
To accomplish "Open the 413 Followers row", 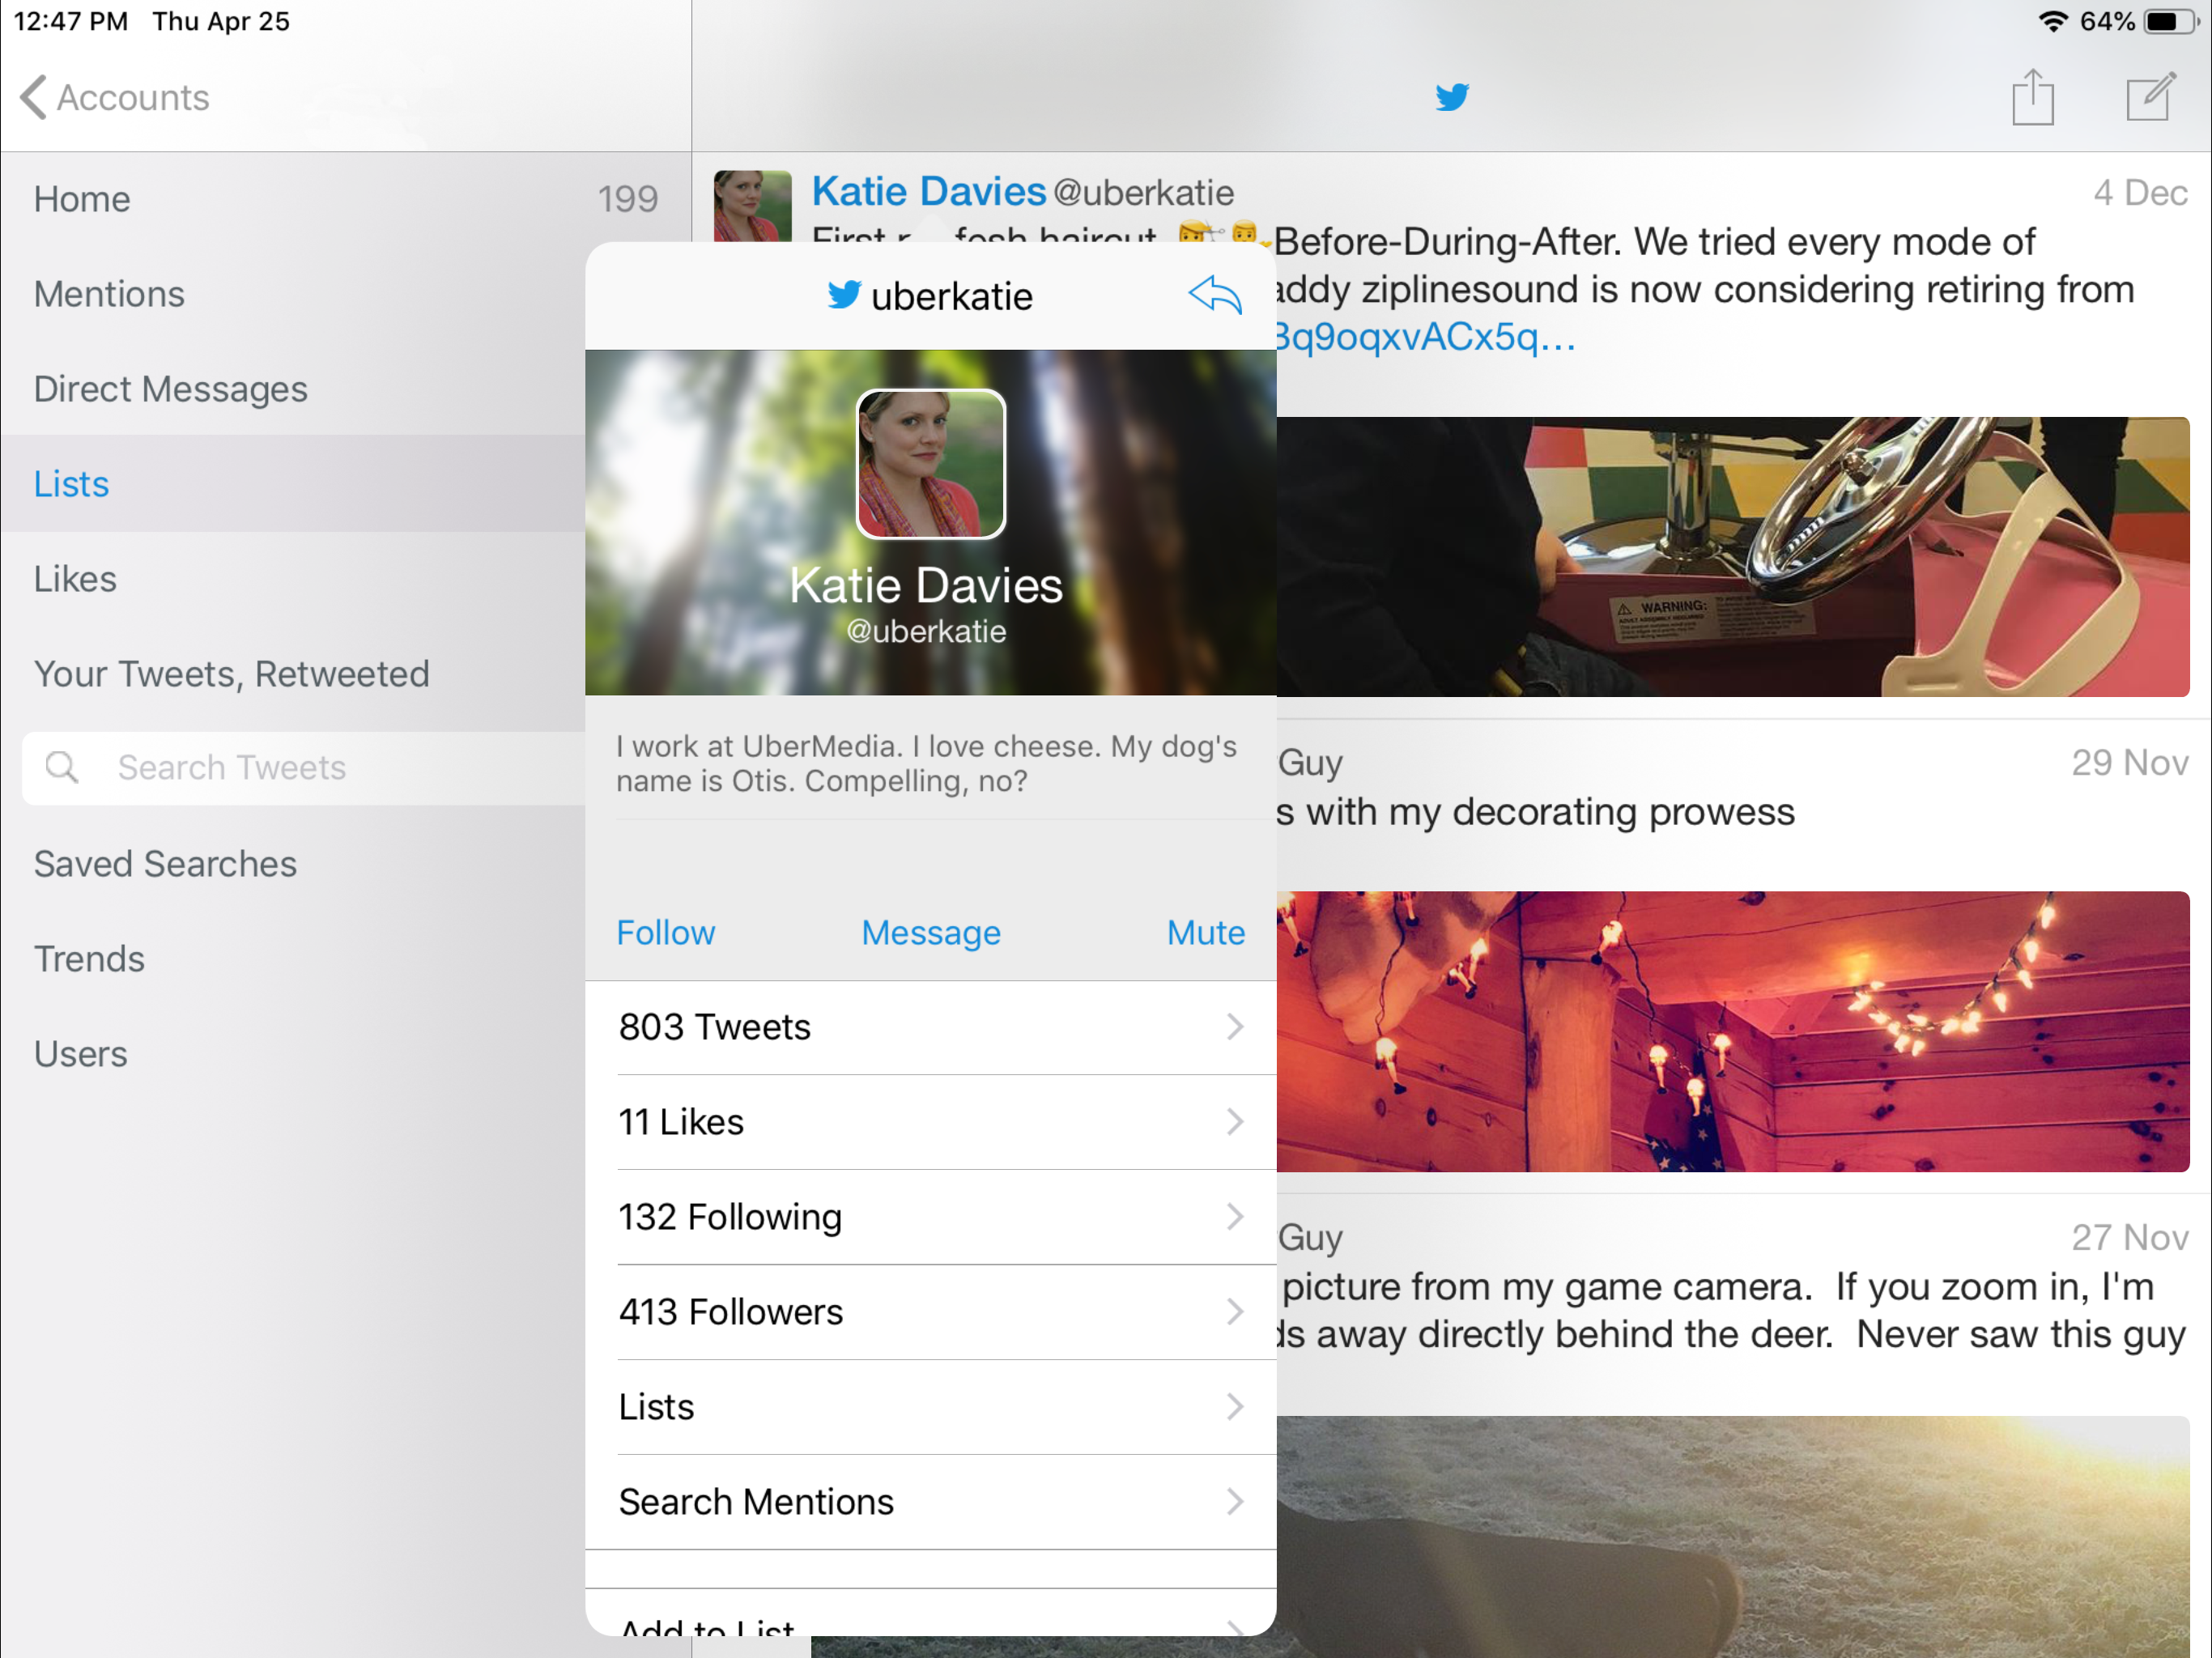I will coord(930,1312).
